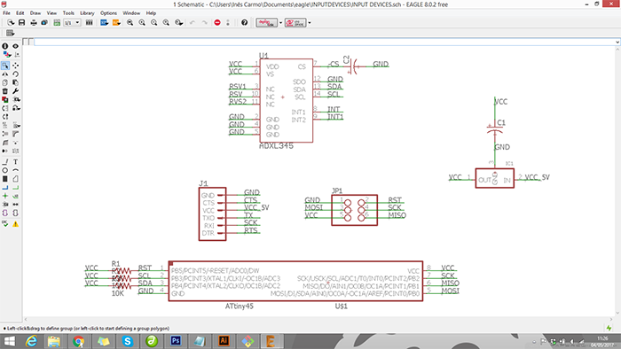Choose the Delete trash can tool
Image resolution: width=621 pixels, height=349 pixels.
click(5, 91)
